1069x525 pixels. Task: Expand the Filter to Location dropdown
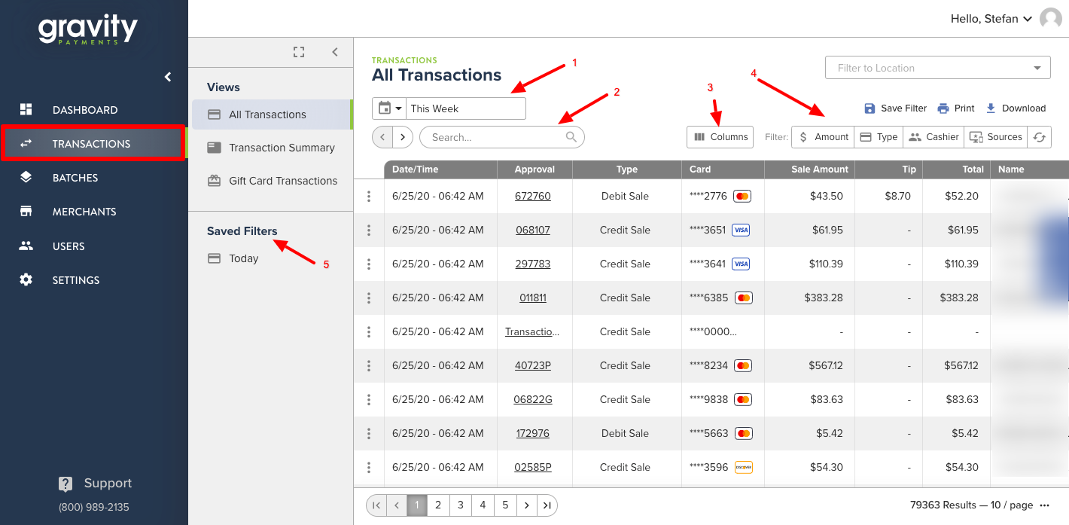pyautogui.click(x=937, y=67)
